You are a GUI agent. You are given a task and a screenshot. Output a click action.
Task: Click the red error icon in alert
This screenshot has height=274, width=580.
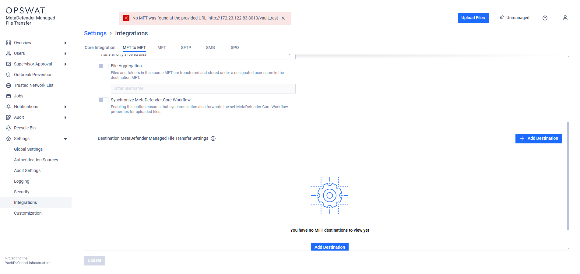coord(126,18)
